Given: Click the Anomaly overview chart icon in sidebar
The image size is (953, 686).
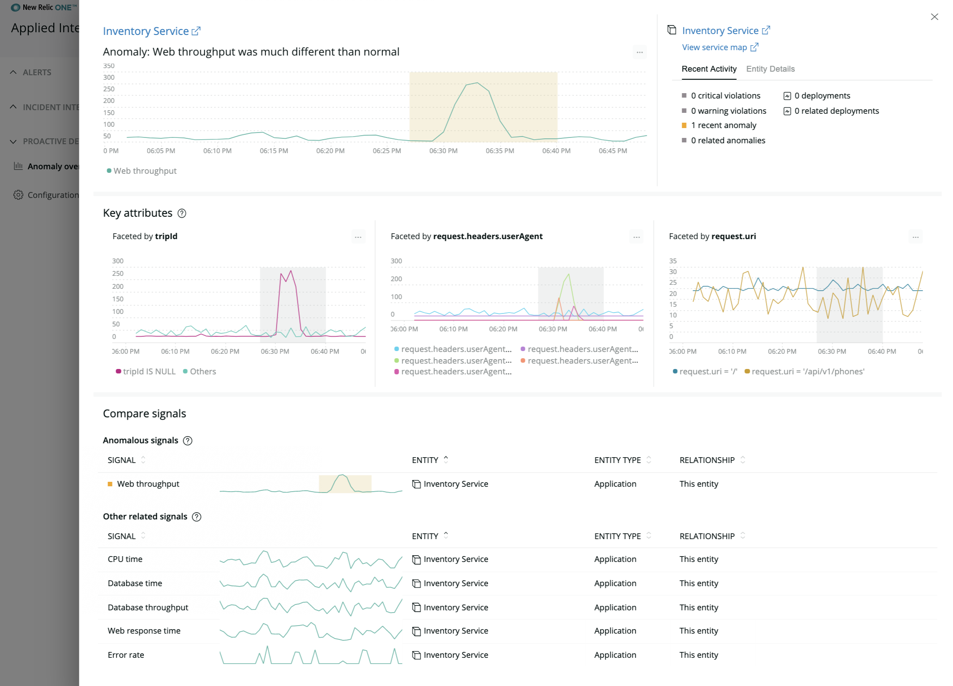Looking at the screenshot, I should click(x=18, y=166).
